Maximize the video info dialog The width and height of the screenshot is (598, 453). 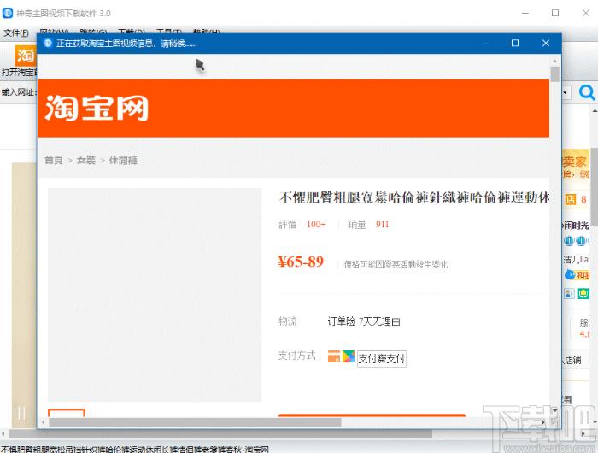tap(515, 43)
